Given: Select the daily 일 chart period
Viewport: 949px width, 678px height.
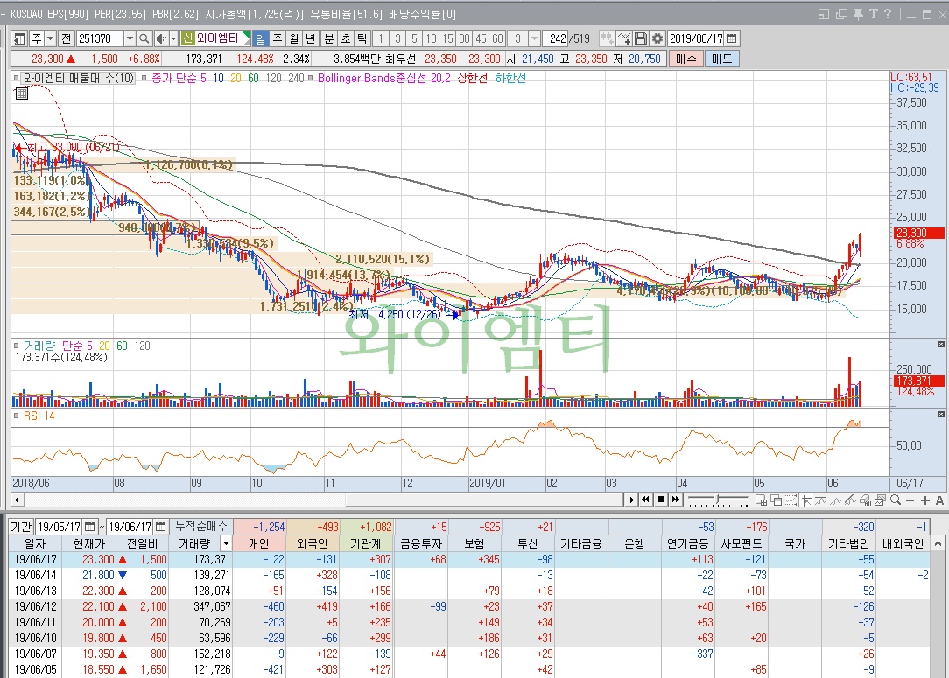Looking at the screenshot, I should (261, 38).
